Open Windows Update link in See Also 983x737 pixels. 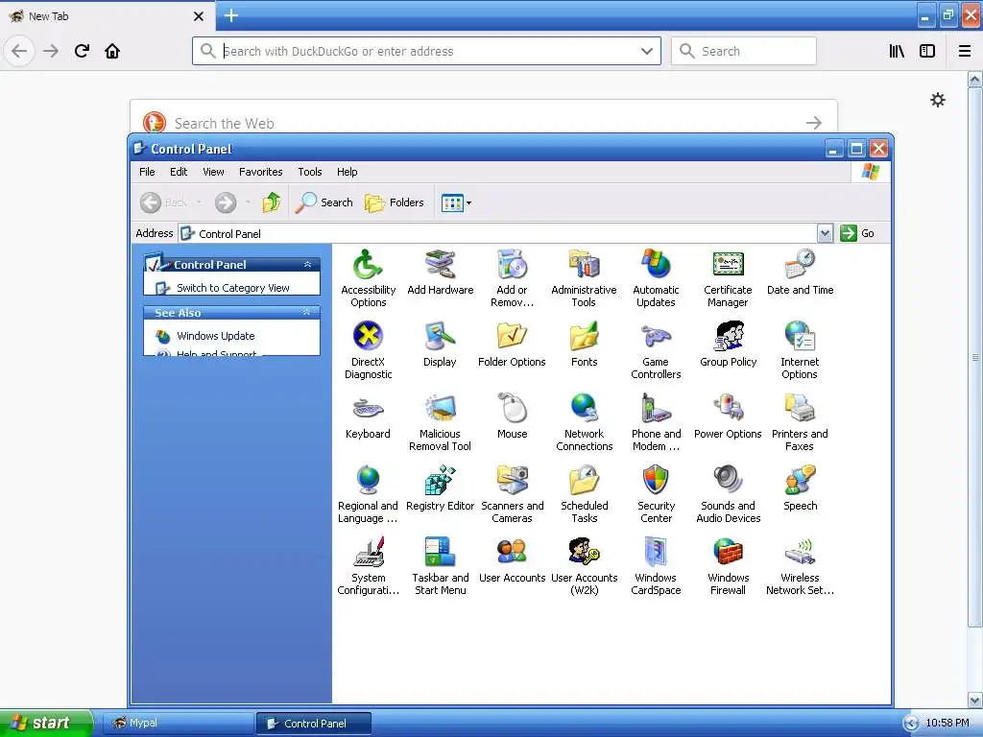[x=216, y=336]
